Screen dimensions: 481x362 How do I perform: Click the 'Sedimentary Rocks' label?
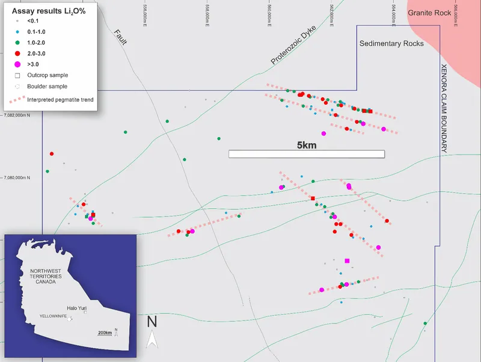[391, 43]
